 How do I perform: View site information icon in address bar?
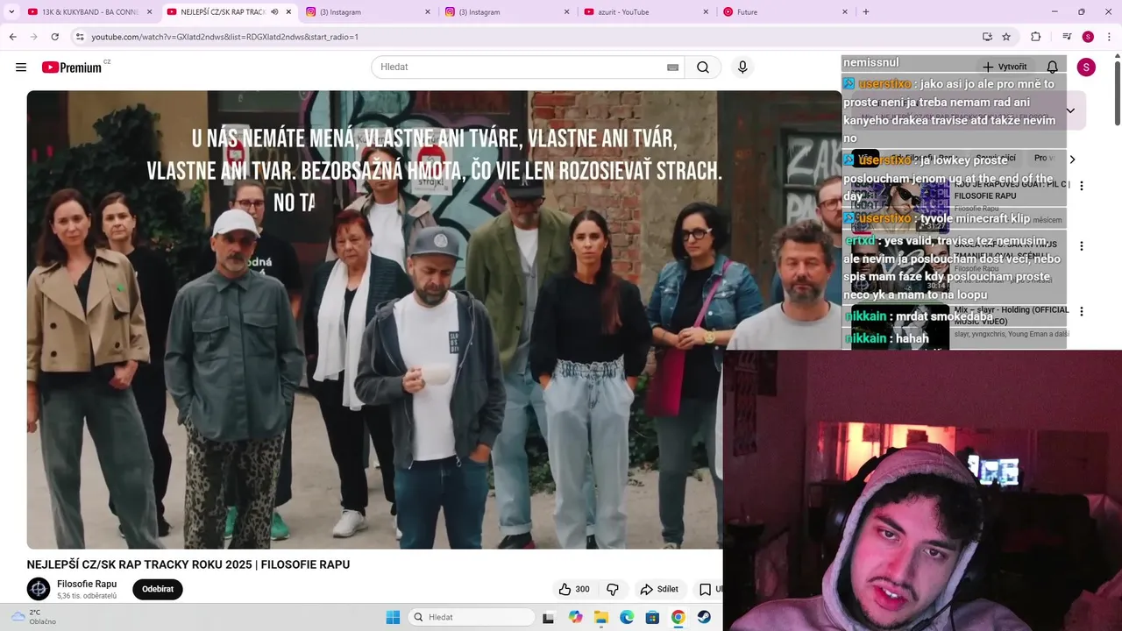(80, 37)
